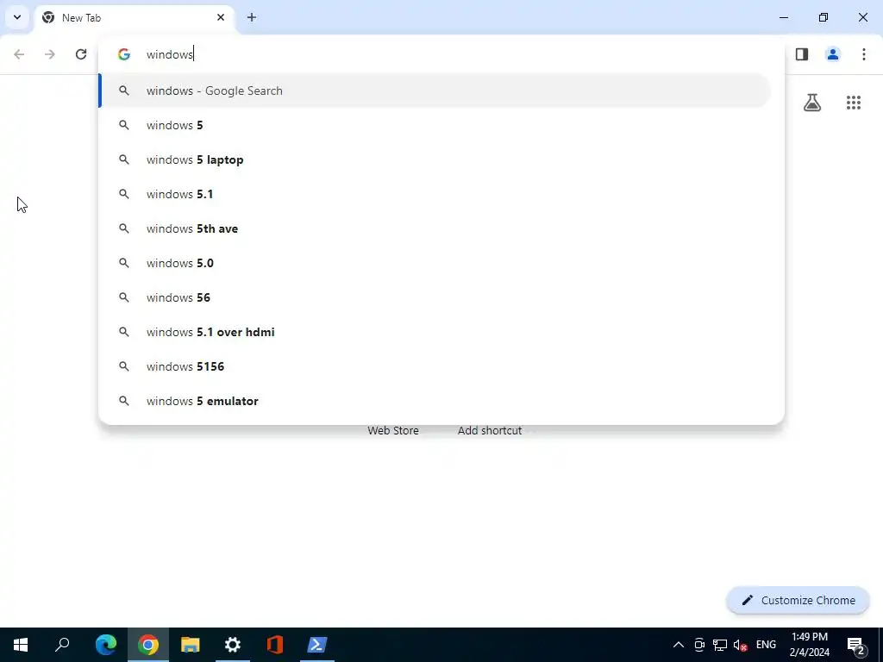Restore down the Chrome window
This screenshot has height=662, width=883.
824,17
